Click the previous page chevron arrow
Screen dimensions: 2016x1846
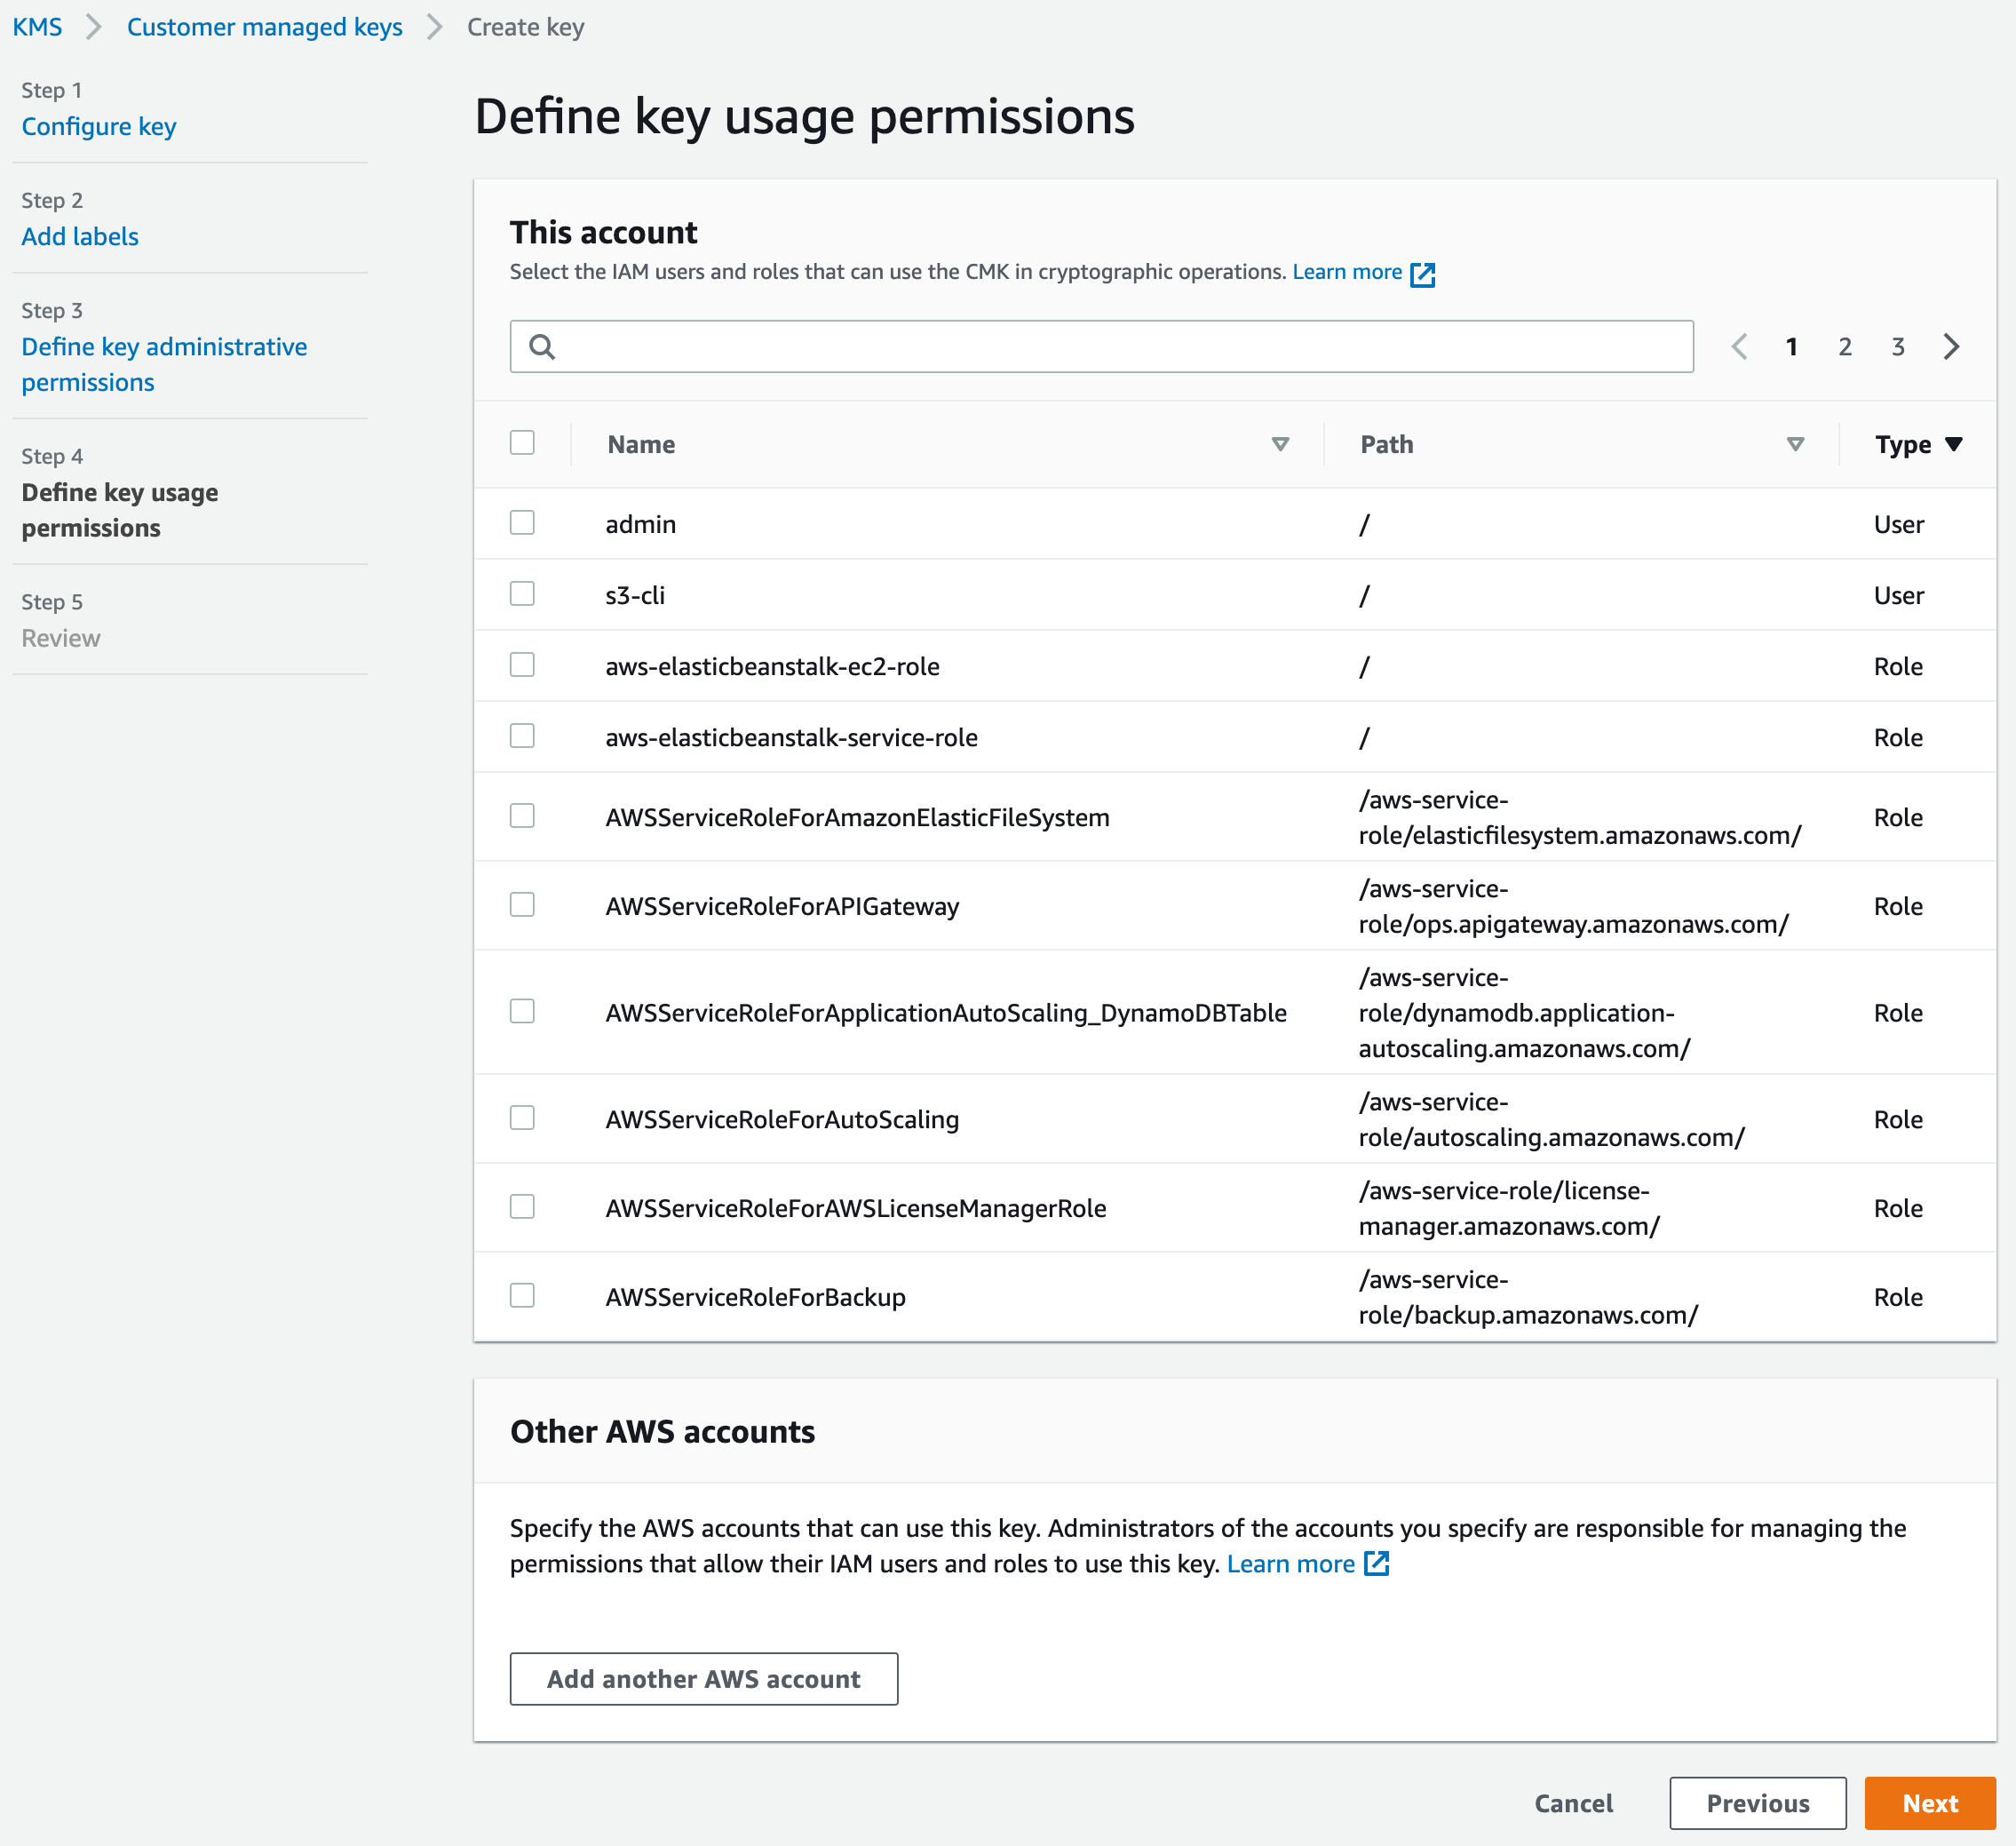point(1740,347)
